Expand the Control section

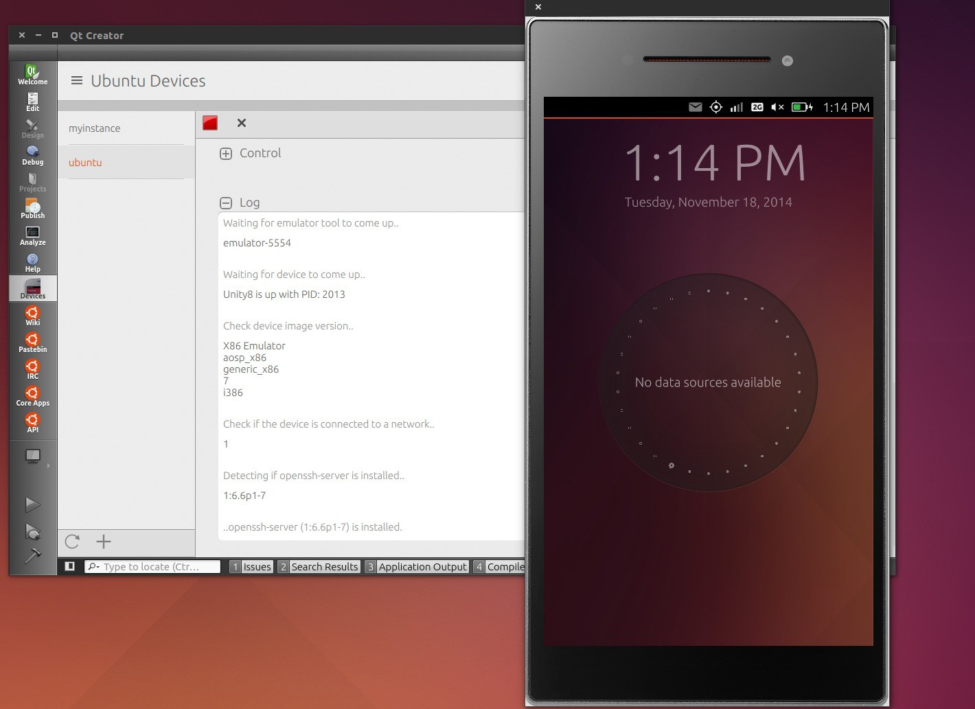click(x=226, y=154)
